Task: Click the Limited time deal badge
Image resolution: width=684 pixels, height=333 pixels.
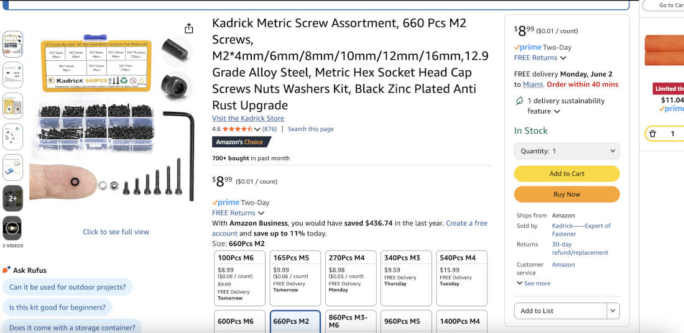Action: (668, 88)
